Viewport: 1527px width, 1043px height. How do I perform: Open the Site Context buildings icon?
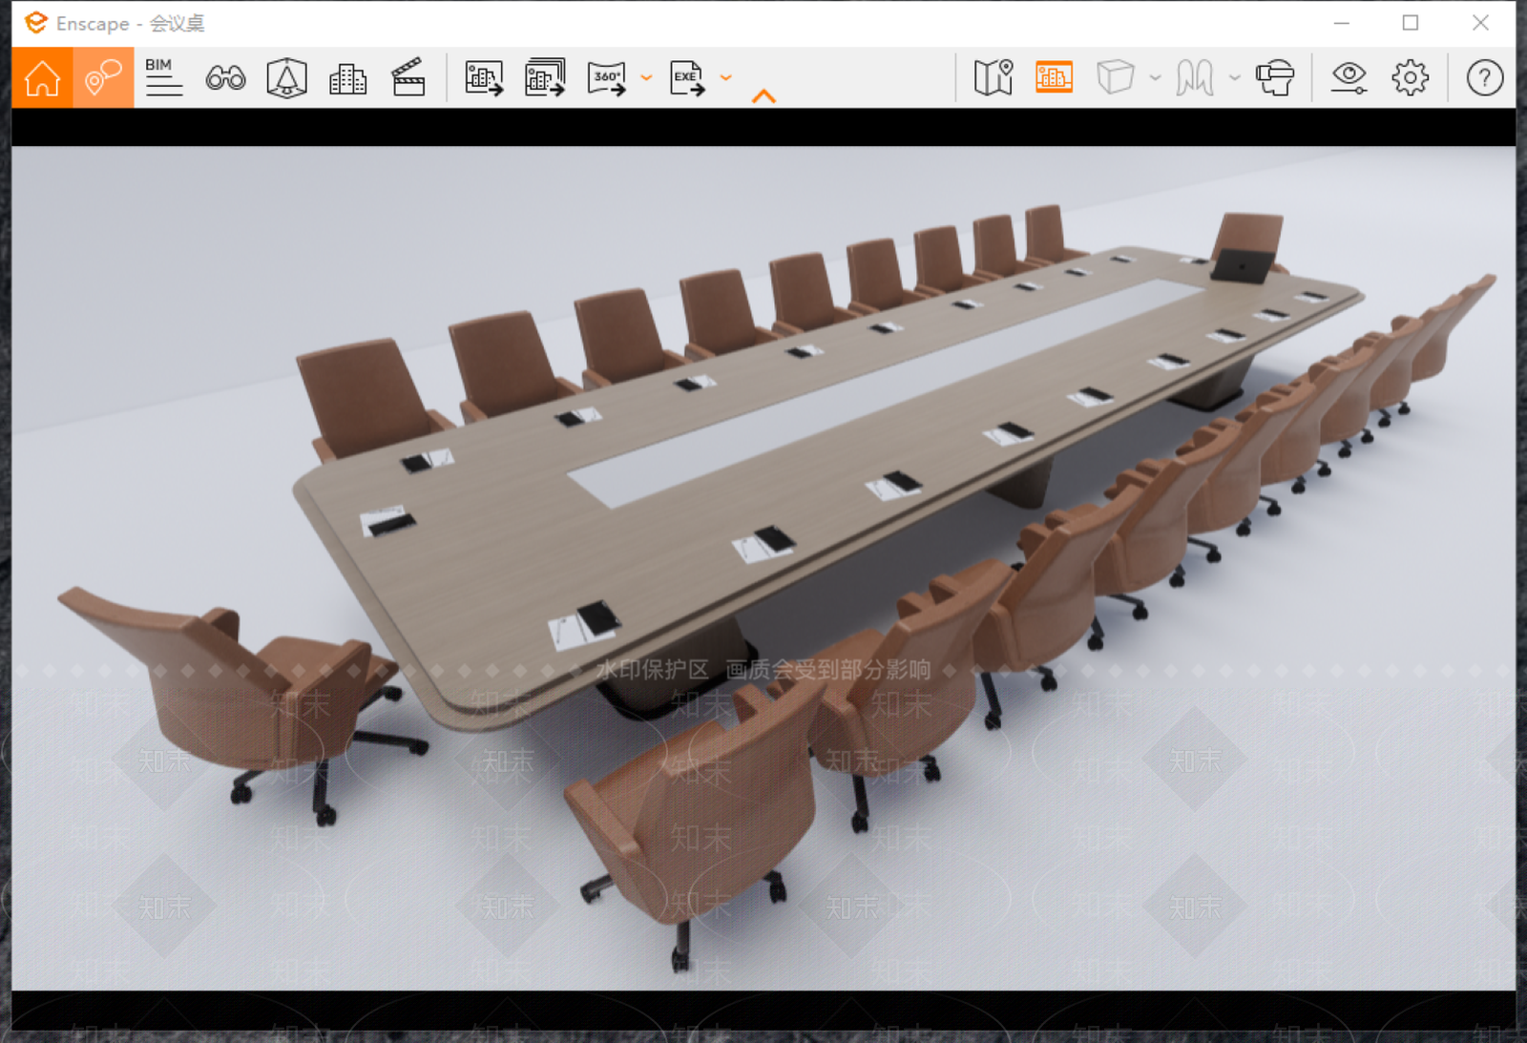click(x=347, y=78)
